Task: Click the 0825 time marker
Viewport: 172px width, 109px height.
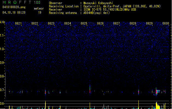Action: pos(84,23)
